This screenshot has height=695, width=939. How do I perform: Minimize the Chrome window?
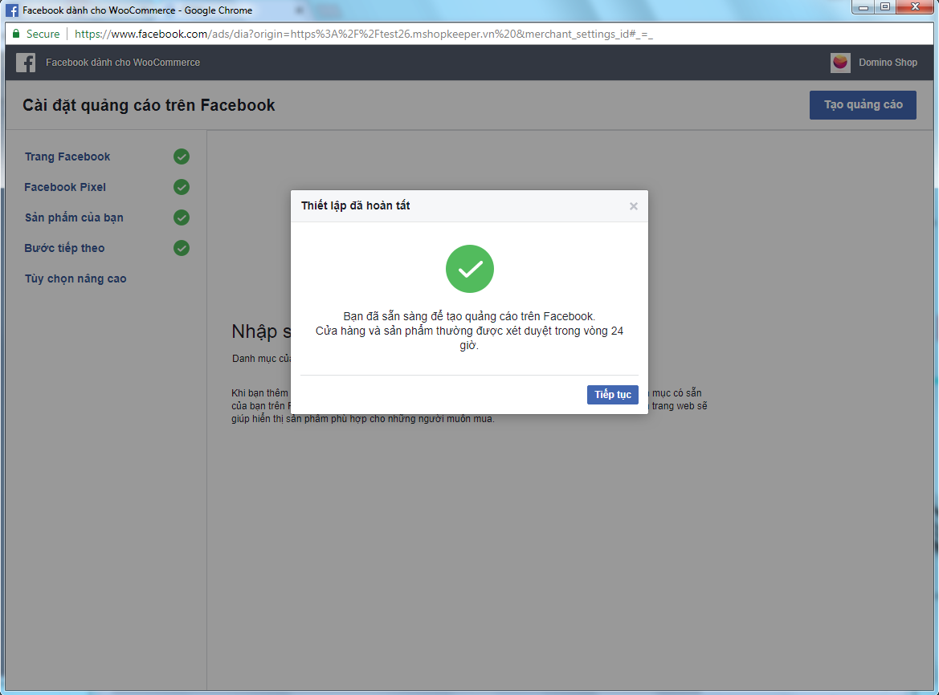click(863, 7)
